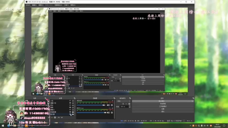Show hidden icons chevron in system tray

(x=190, y=126)
